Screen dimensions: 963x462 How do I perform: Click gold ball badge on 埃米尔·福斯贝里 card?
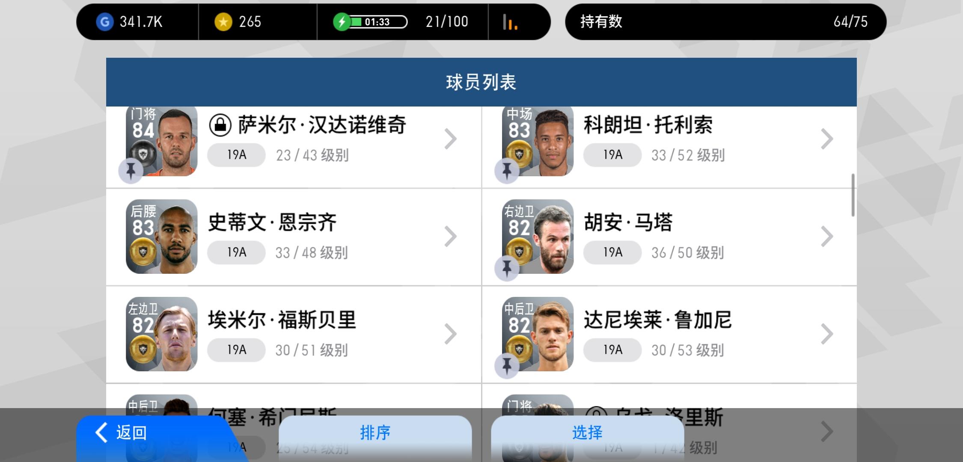pos(143,349)
